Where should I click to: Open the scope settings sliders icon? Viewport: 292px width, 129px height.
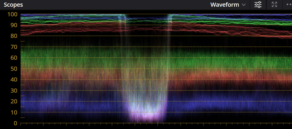[x=258, y=5]
